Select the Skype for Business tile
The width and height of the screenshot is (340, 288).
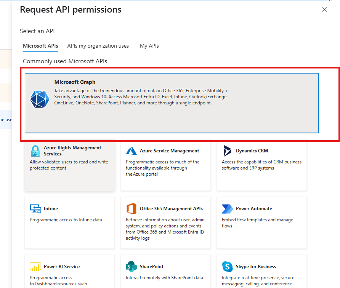point(261,270)
